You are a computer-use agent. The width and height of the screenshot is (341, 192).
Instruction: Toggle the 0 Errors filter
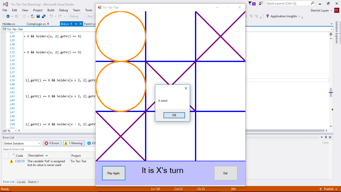point(52,143)
